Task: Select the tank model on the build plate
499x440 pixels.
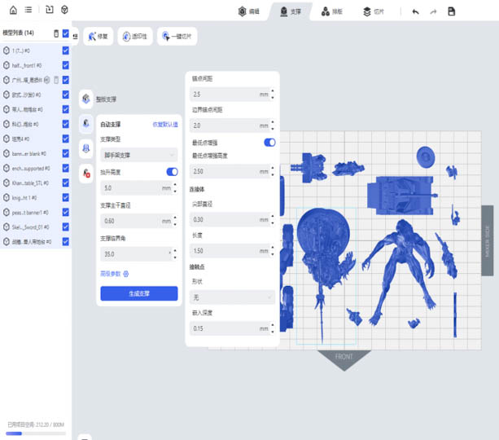Action: pos(401,195)
